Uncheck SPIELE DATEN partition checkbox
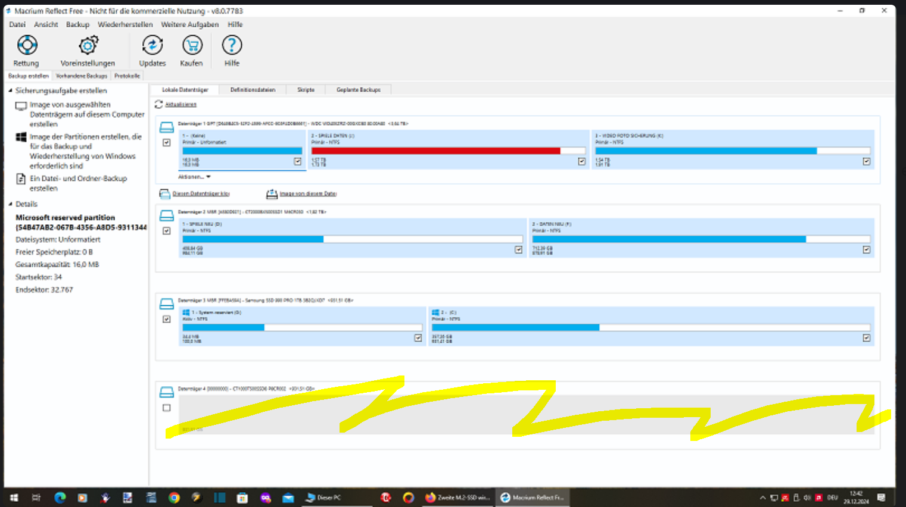906x507 pixels. (x=582, y=161)
